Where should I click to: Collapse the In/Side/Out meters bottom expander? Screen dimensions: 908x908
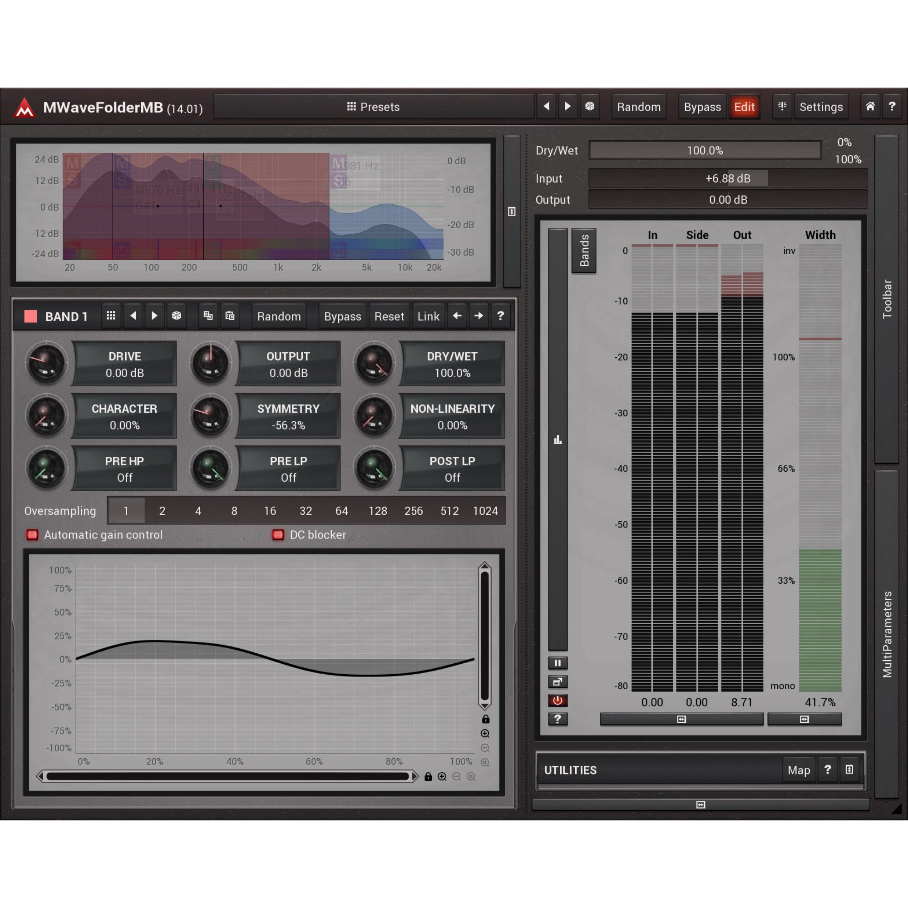click(681, 719)
